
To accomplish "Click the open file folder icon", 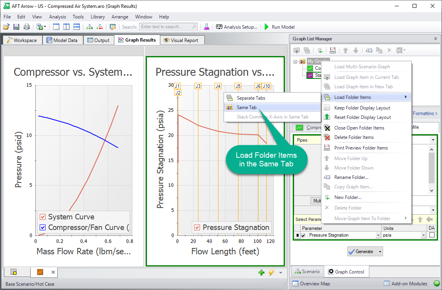I will [x=6, y=27].
